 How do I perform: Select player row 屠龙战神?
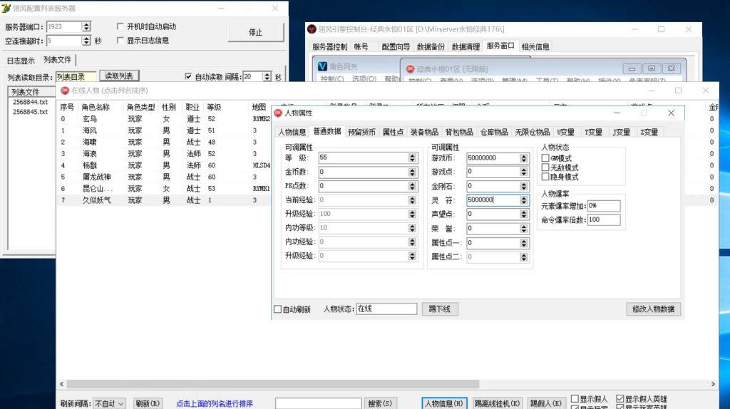tap(163, 177)
